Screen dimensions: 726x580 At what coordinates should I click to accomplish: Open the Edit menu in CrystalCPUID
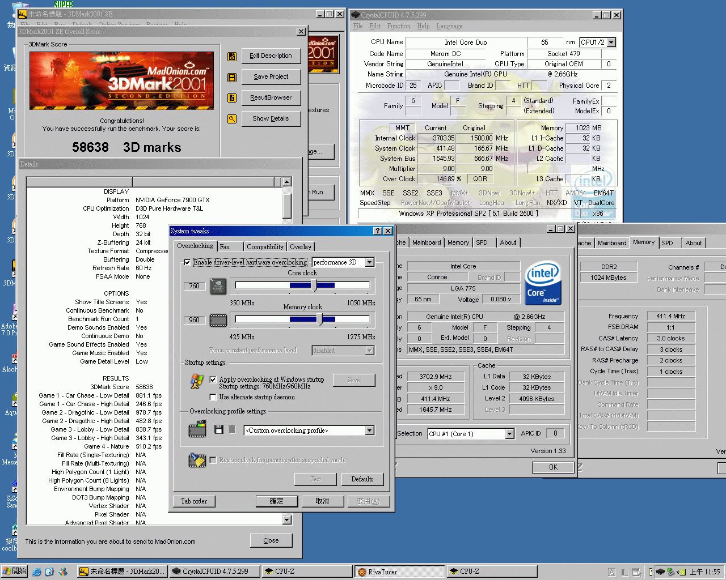coord(375,26)
